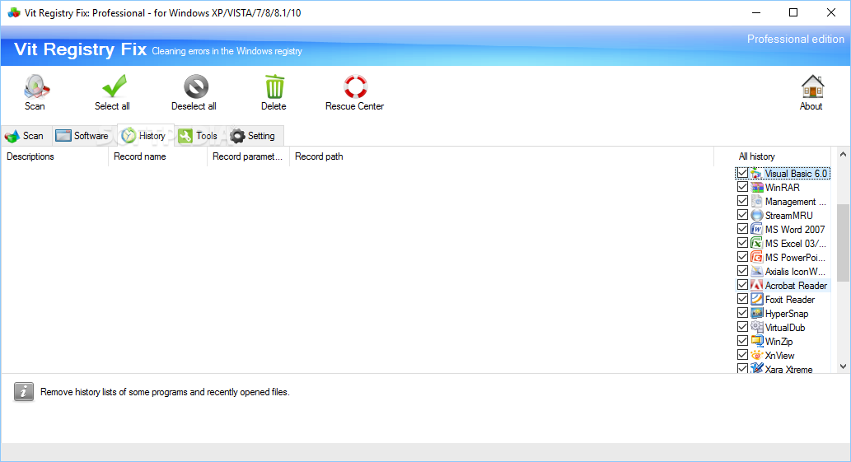Click the HyperSnap icon
851x462 pixels.
click(x=756, y=314)
